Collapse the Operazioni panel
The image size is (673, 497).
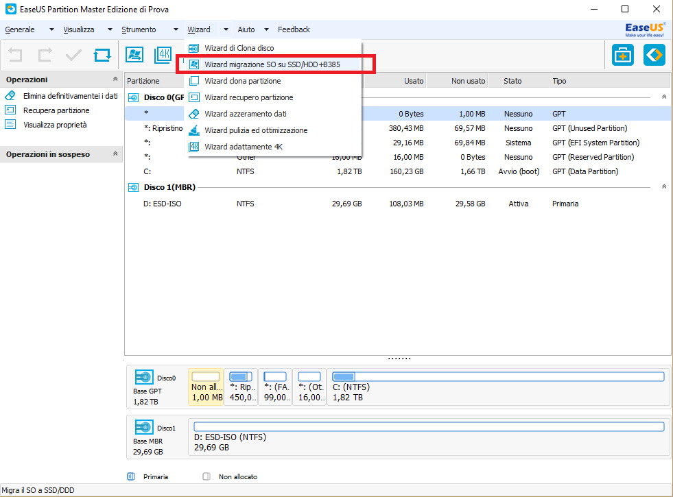(115, 80)
